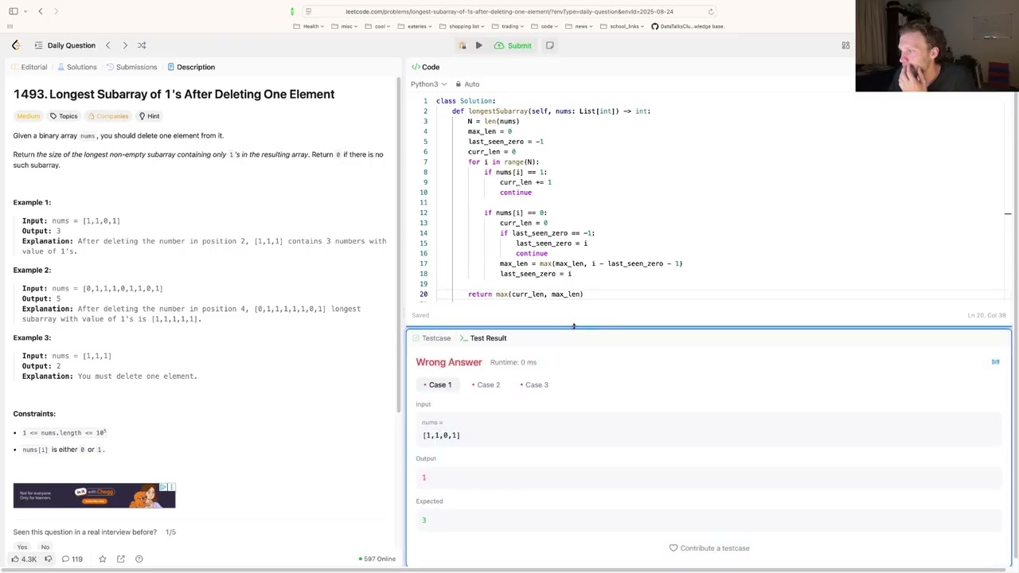The image size is (1019, 573).
Task: Star the problem as favorite
Action: 102,559
